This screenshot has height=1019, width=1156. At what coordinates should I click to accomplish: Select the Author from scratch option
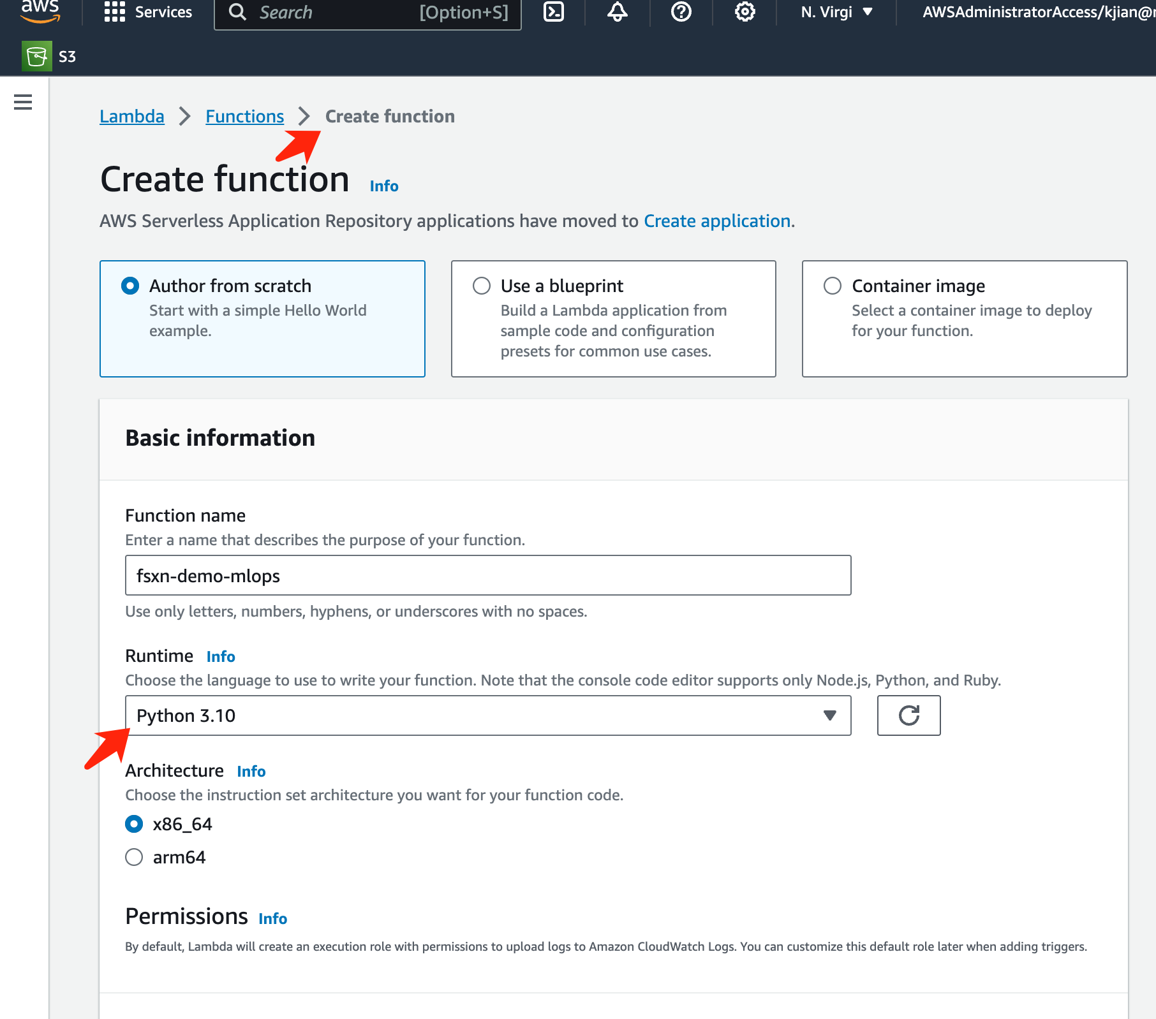[x=130, y=286]
